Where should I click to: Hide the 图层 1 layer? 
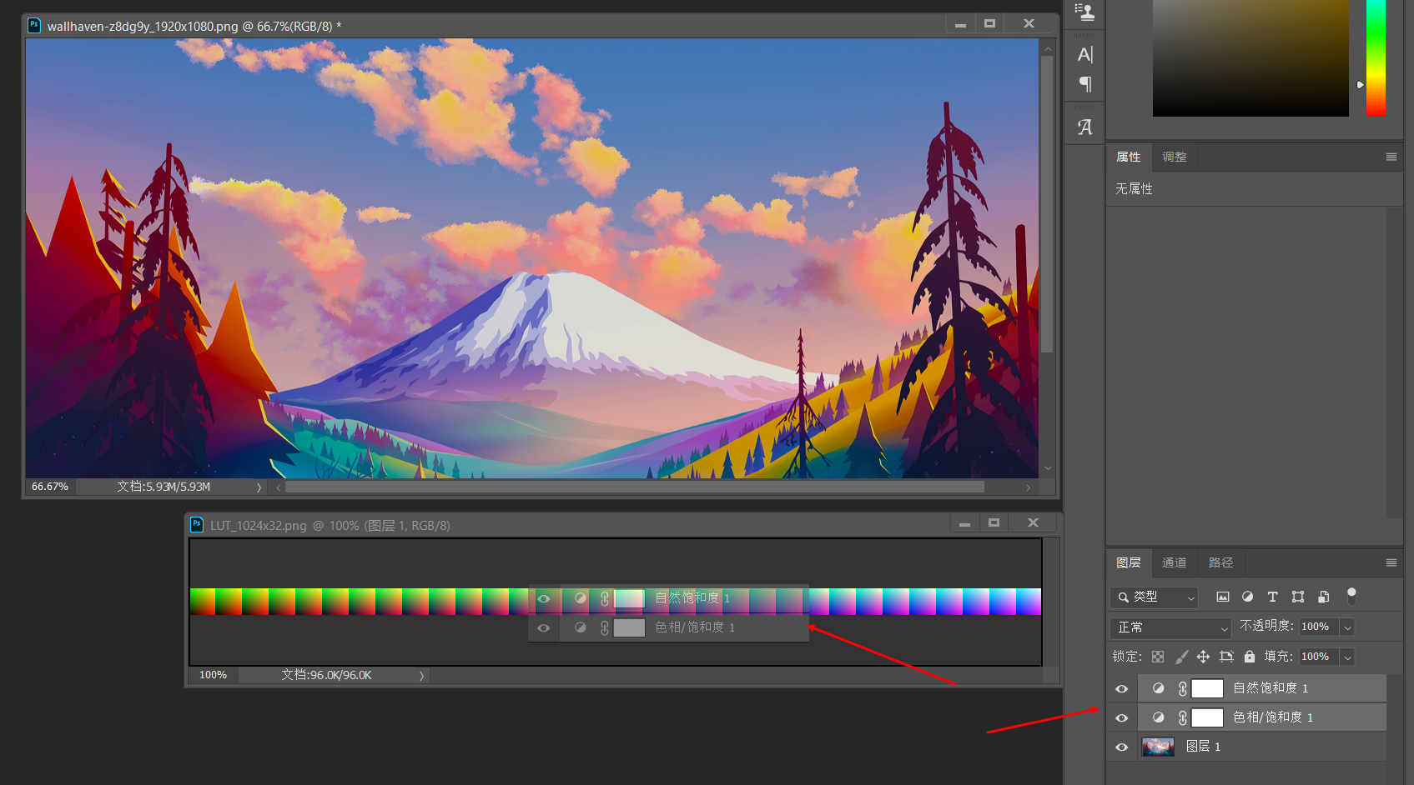pyautogui.click(x=1122, y=747)
